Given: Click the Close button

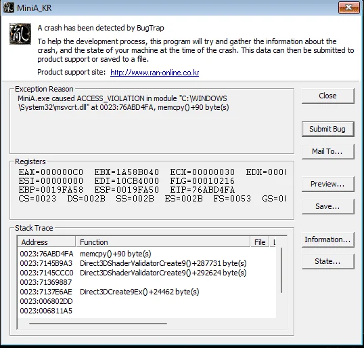Looking at the screenshot, I should click(327, 96).
